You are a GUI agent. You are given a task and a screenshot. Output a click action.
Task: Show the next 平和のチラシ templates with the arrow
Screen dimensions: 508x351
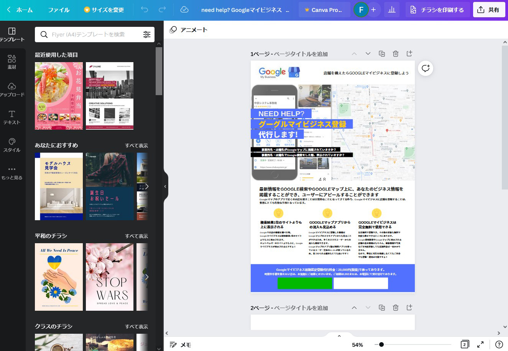[146, 277]
